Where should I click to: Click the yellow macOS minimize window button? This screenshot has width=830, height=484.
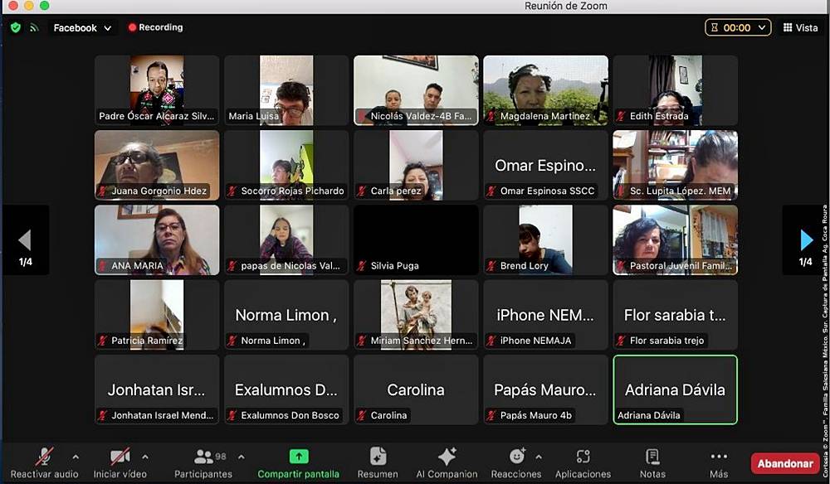(x=29, y=5)
